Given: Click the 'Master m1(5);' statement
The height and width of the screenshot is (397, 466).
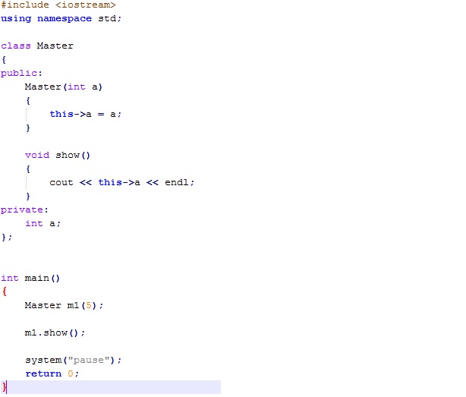Looking at the screenshot, I should coord(64,305).
